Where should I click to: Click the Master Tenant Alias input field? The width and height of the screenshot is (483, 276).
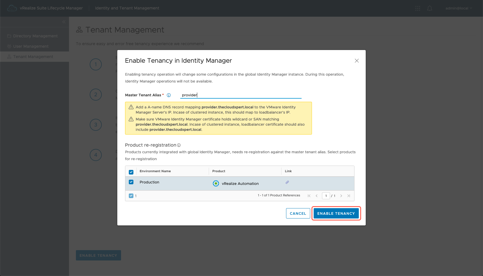pyautogui.click(x=241, y=95)
